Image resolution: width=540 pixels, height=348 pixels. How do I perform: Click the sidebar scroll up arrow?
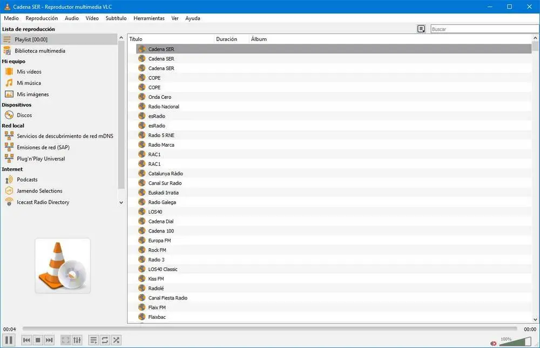coord(121,37)
